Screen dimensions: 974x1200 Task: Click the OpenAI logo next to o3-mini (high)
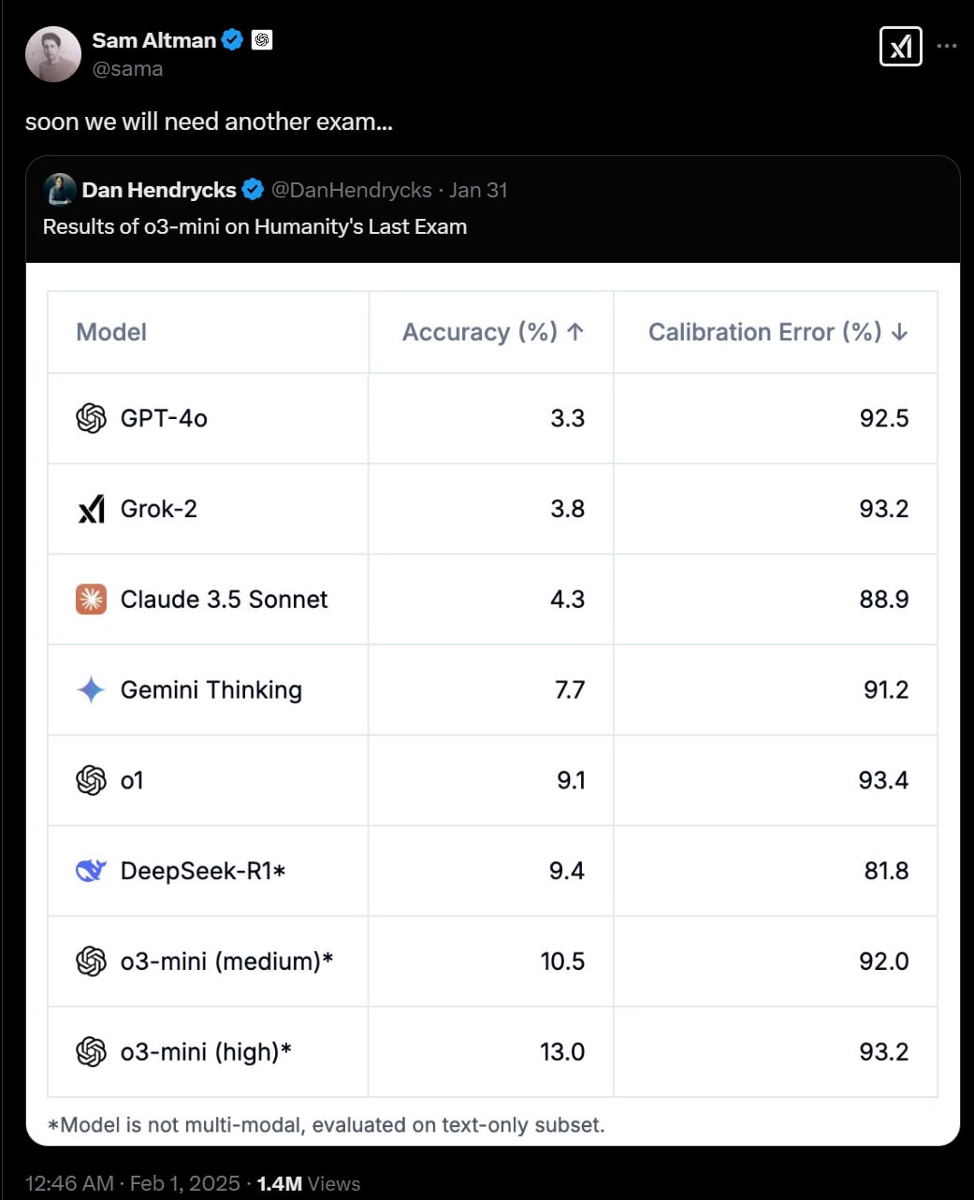(91, 1052)
